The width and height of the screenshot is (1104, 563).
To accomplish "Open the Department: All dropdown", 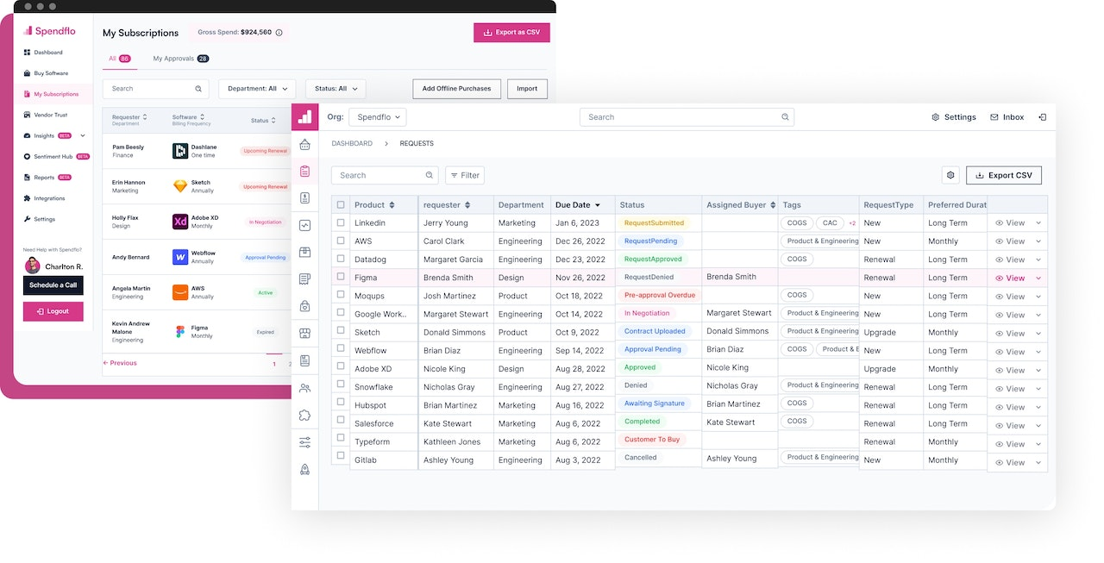I will click(257, 89).
